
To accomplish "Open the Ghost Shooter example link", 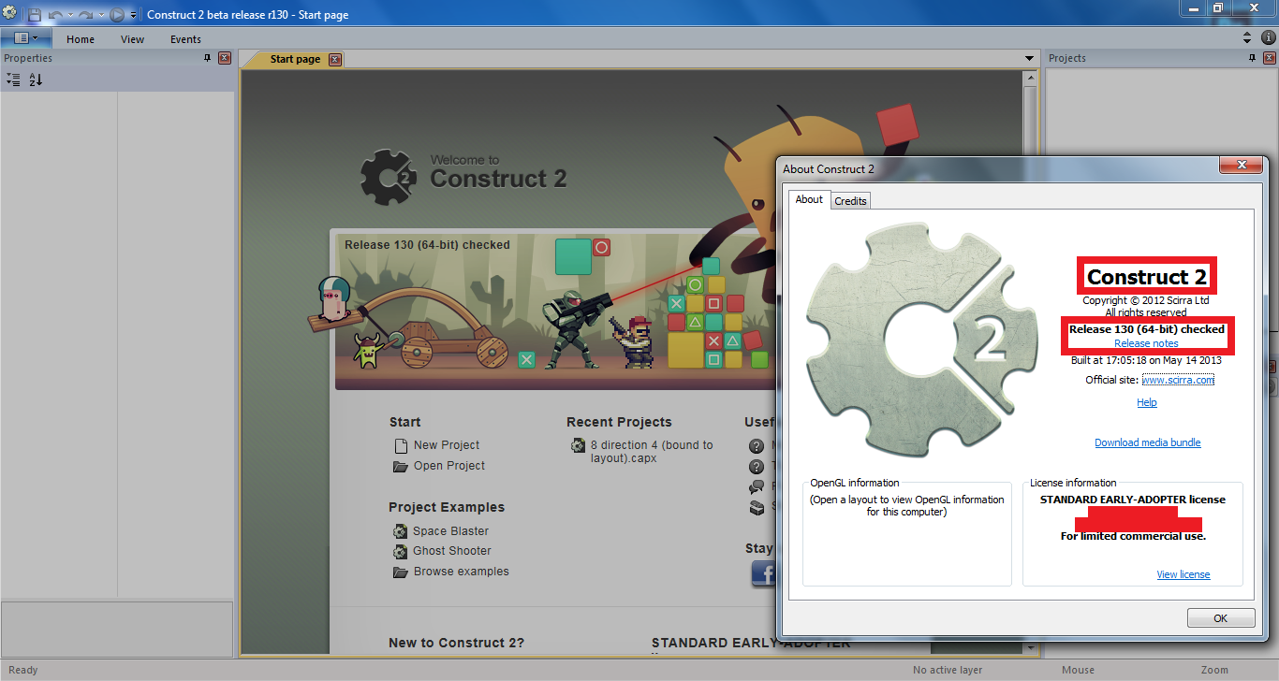I will 452,551.
